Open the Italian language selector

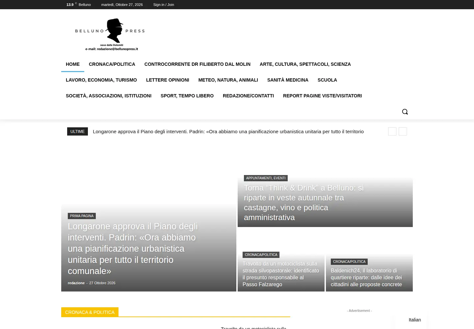[415, 320]
